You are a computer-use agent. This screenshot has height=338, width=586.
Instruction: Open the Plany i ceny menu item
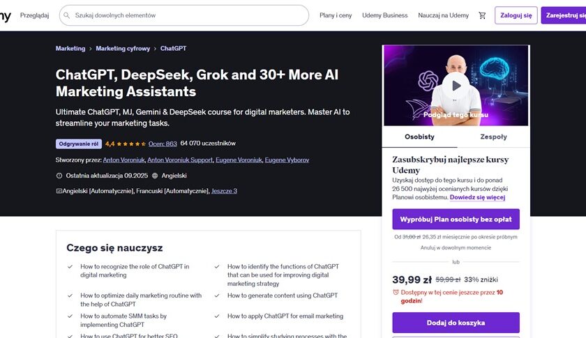point(336,15)
